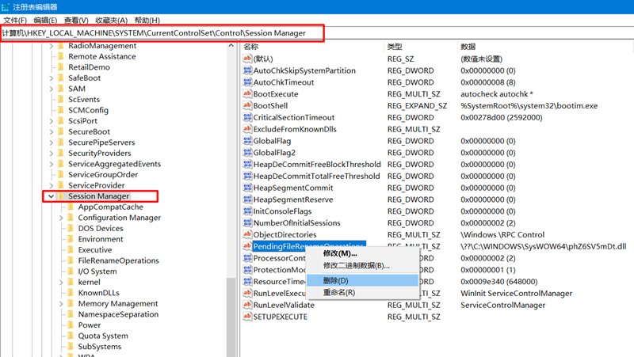Click the ObjectDirectories value icon
Screen dimensions: 634x357
247,235
